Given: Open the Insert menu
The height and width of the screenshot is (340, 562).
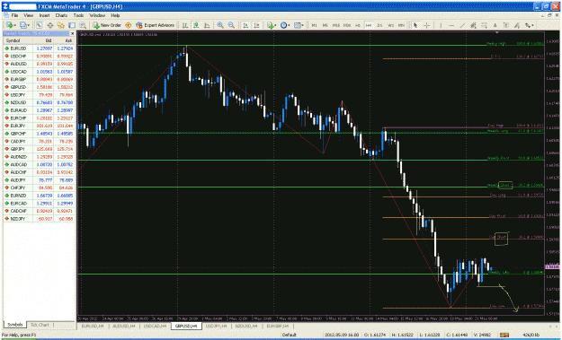Looking at the screenshot, I should point(44,15).
